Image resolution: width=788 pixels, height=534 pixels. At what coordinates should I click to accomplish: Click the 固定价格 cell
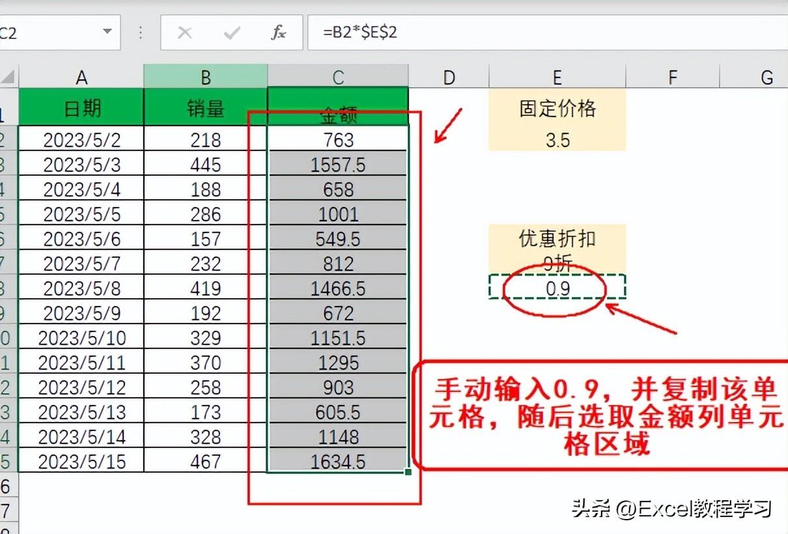pos(557,107)
